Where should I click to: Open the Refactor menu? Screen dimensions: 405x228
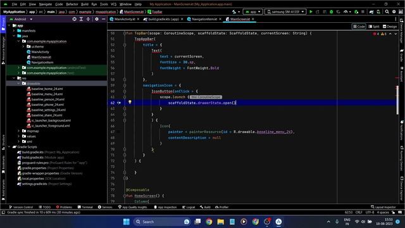pyautogui.click(x=72, y=4)
